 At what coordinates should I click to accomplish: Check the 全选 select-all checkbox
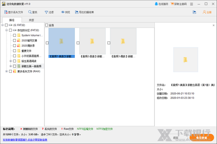click(47, 25)
